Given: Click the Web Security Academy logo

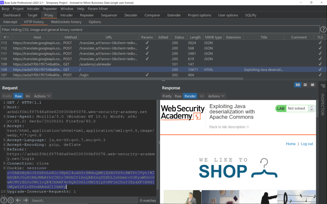Looking at the screenshot, I should (183, 113).
